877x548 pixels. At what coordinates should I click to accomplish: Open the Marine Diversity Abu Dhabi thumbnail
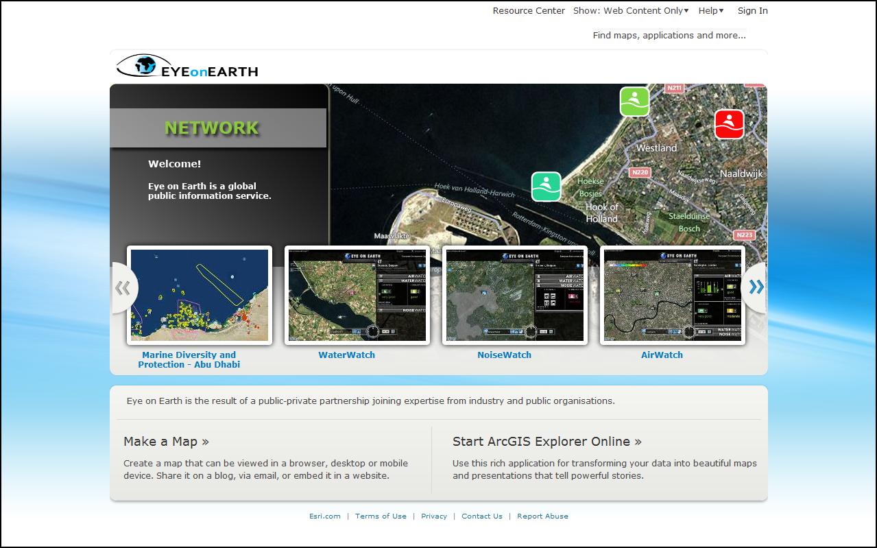tap(200, 296)
